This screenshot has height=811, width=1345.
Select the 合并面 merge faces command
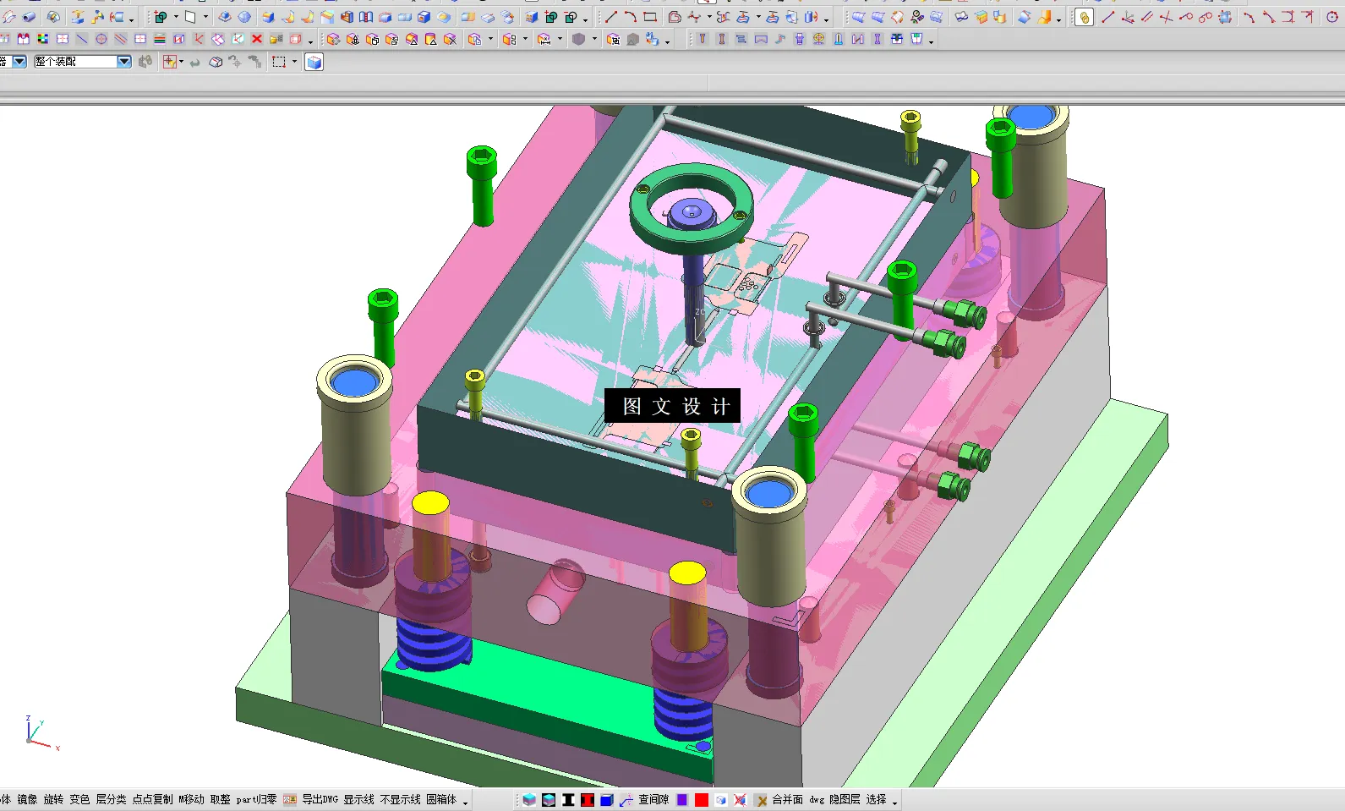[x=787, y=799]
